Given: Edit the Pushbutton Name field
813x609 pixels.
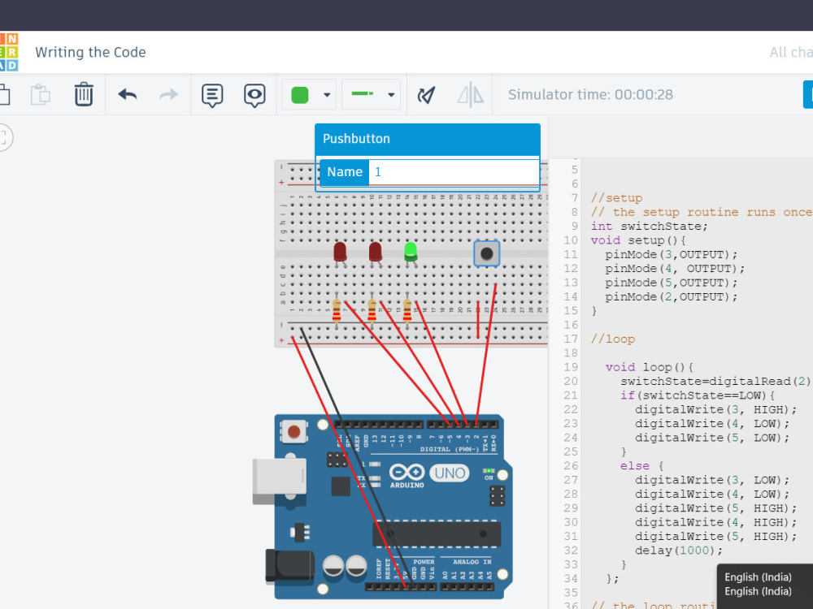Looking at the screenshot, I should coord(454,172).
